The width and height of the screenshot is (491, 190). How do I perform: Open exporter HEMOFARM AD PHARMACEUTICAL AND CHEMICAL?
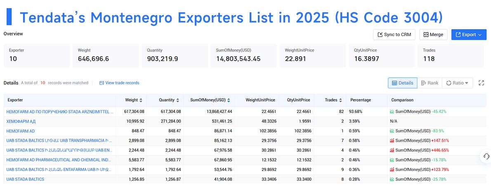[x=59, y=160]
